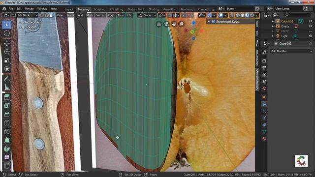Screen dimensions: 315x177
Task: Open the Add Modifier dropdown
Action: coord(291,51)
